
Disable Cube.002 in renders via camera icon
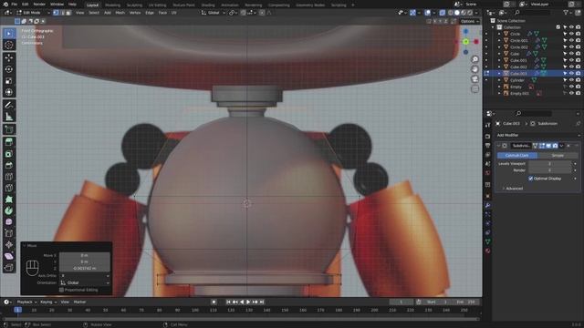pos(578,67)
